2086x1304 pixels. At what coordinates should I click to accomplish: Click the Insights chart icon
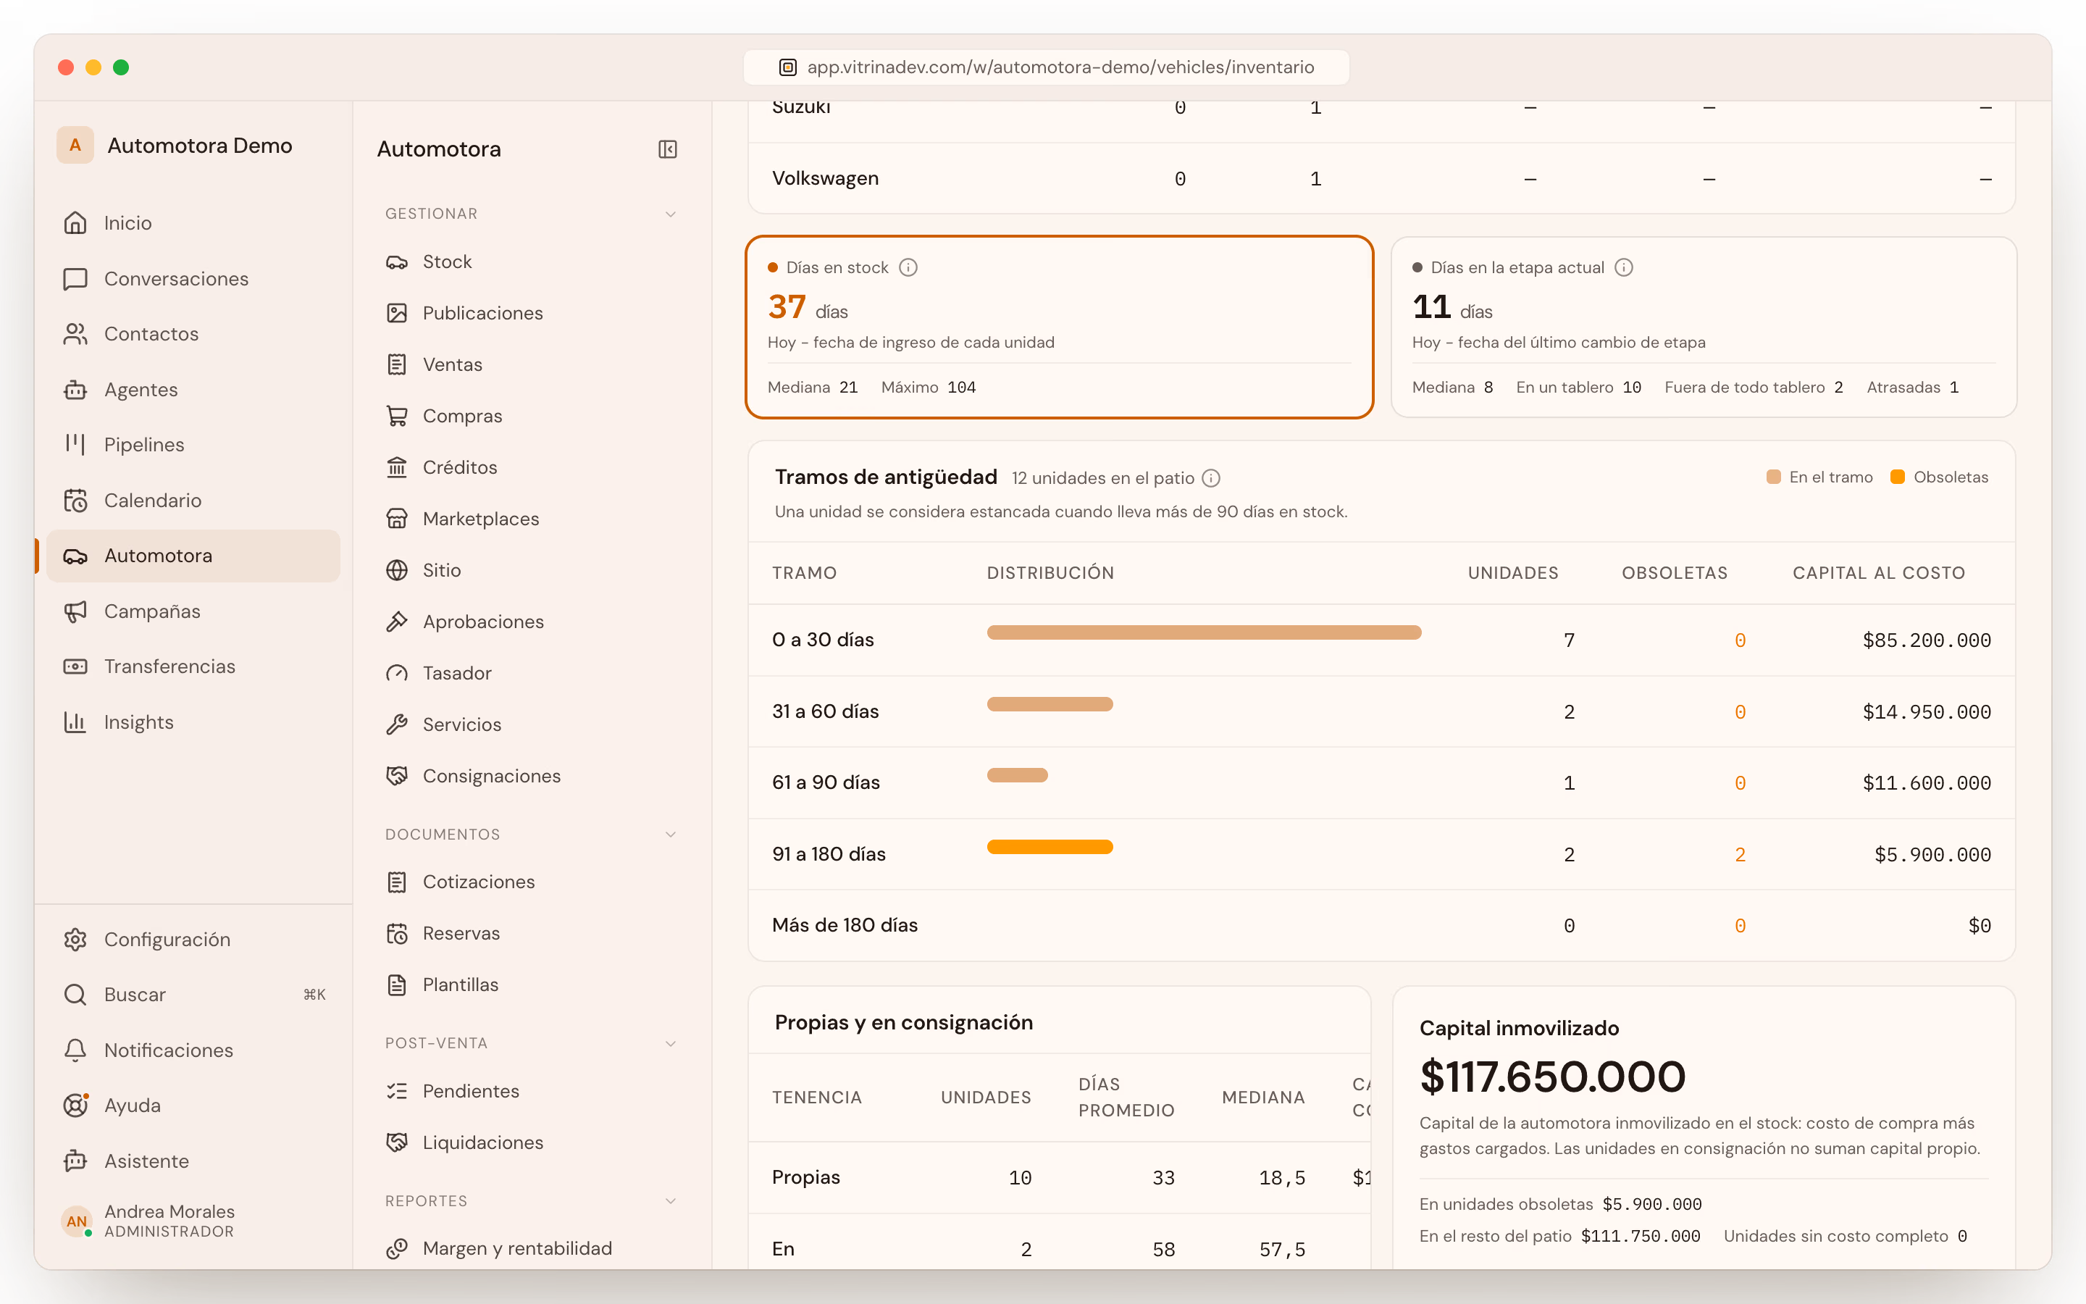tap(75, 722)
